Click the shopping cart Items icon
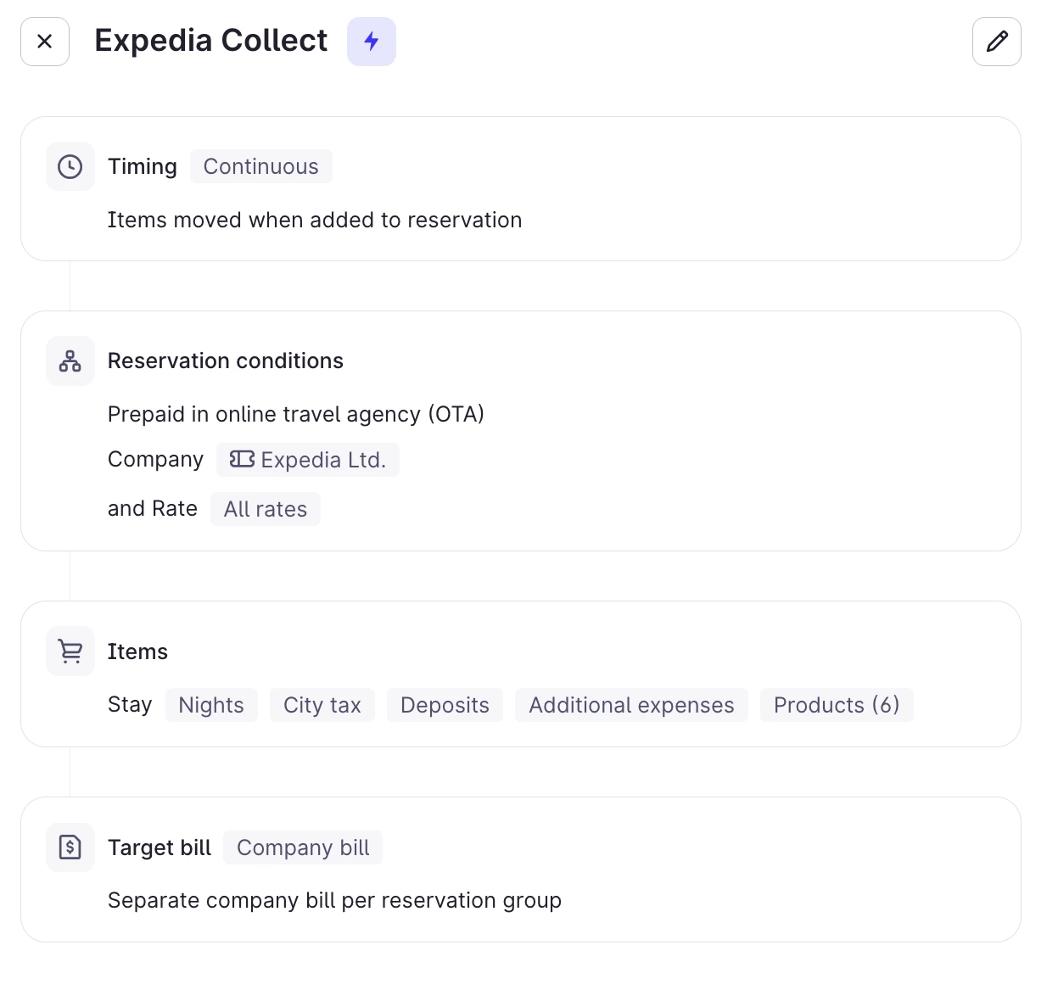 (x=70, y=651)
